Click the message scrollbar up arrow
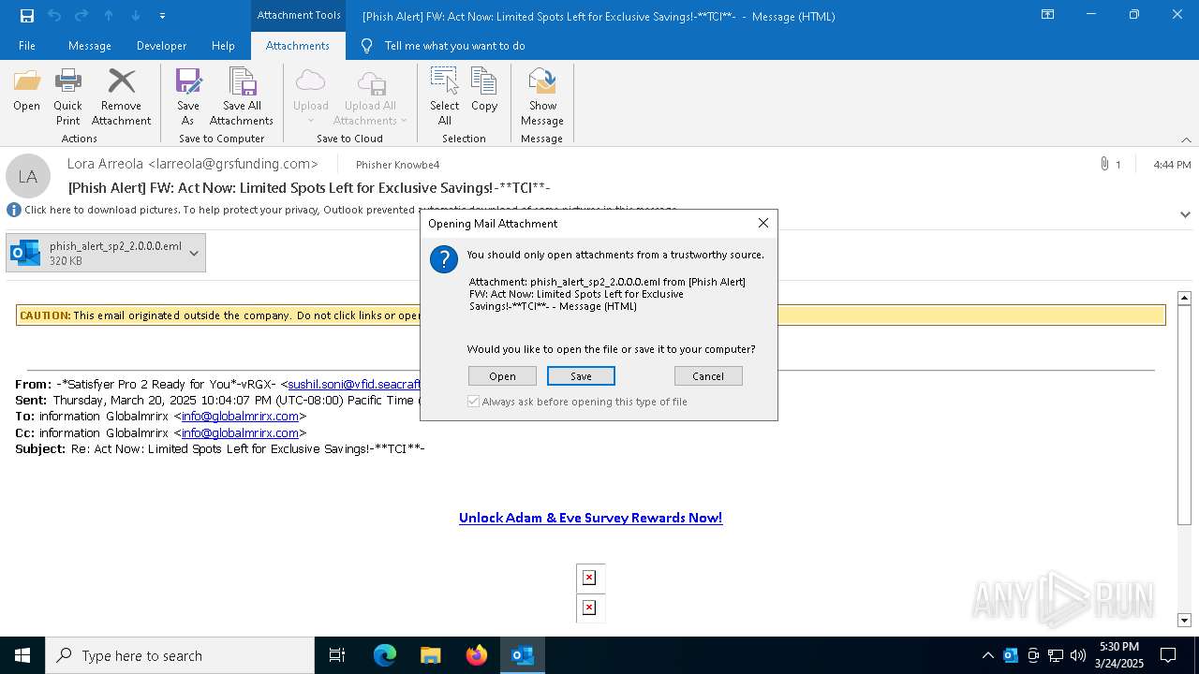This screenshot has width=1199, height=674. tap(1184, 298)
